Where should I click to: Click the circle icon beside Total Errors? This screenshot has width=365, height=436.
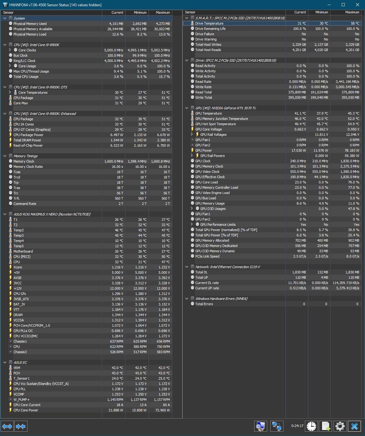pyautogui.click(x=192, y=304)
